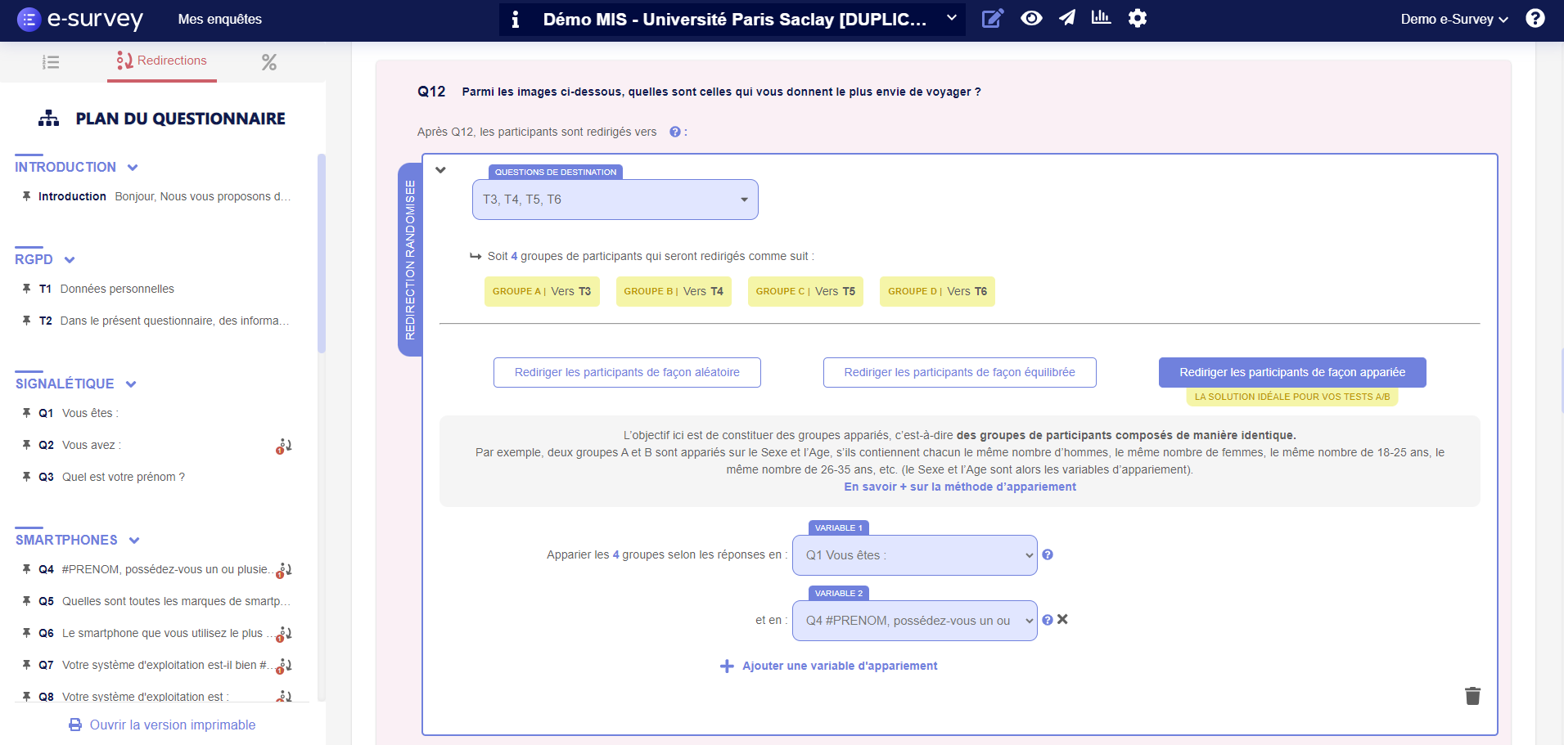Screen dimensions: 1564x745
Task: Enable 'Rediriger les participants de façon équilibrée'
Action: point(959,372)
